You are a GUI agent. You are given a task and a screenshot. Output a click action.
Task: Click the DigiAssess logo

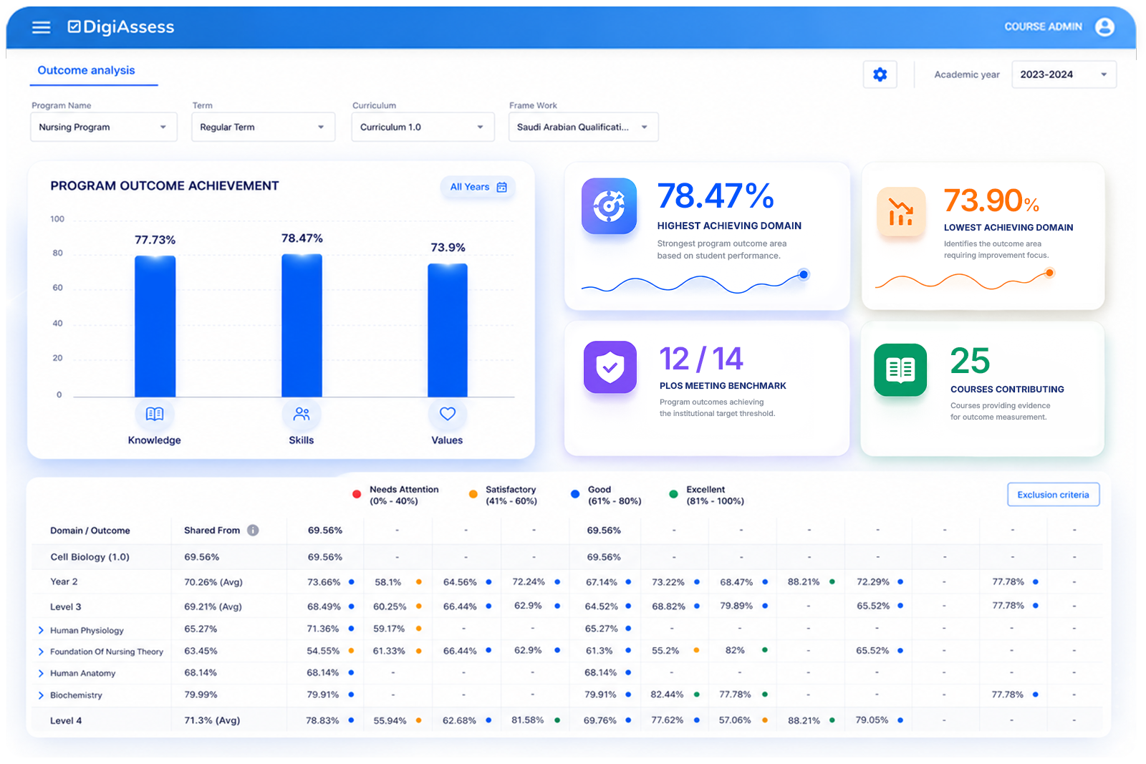pos(121,27)
